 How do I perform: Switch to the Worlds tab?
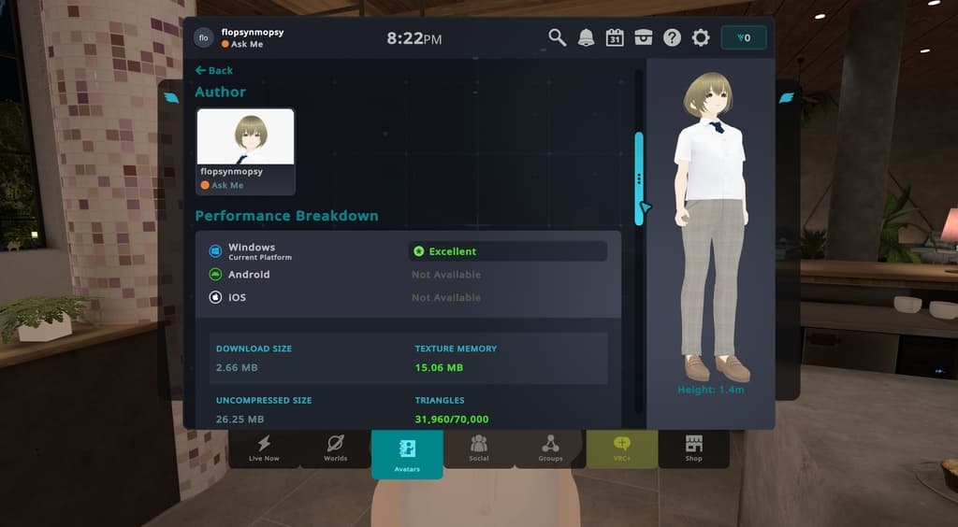pyautogui.click(x=336, y=449)
